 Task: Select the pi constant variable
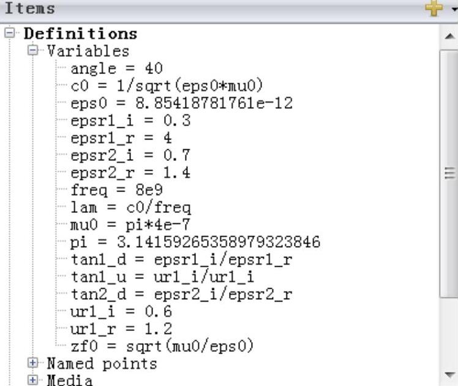195,242
